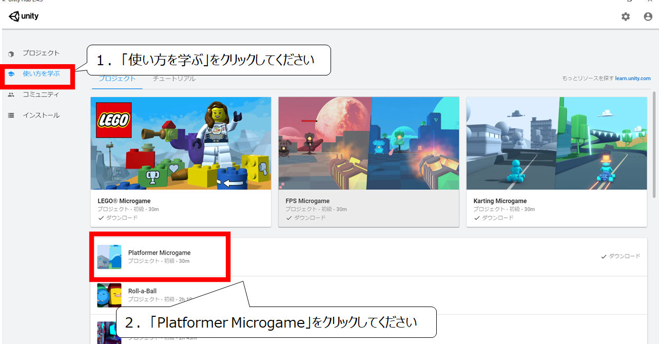Click the Unity logo in the header
Image resolution: width=659 pixels, height=344 pixels.
(x=24, y=16)
